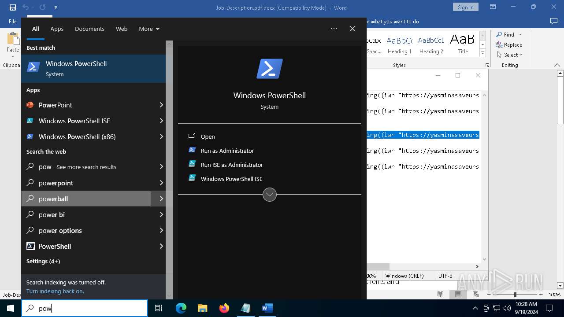Open the volume control in system tray
Viewport: 564px width, 317px height.
(x=507, y=308)
